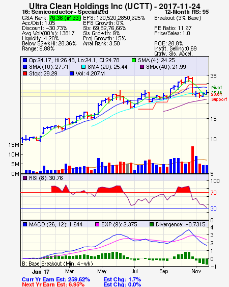Click the Breakout (3% Base) label
Viewport: 229px width, 287px height.
[178, 18]
